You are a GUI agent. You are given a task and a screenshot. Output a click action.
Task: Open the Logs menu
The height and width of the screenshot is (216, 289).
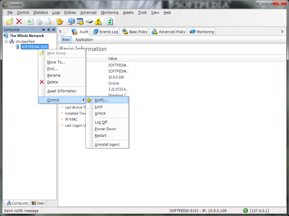point(56,13)
